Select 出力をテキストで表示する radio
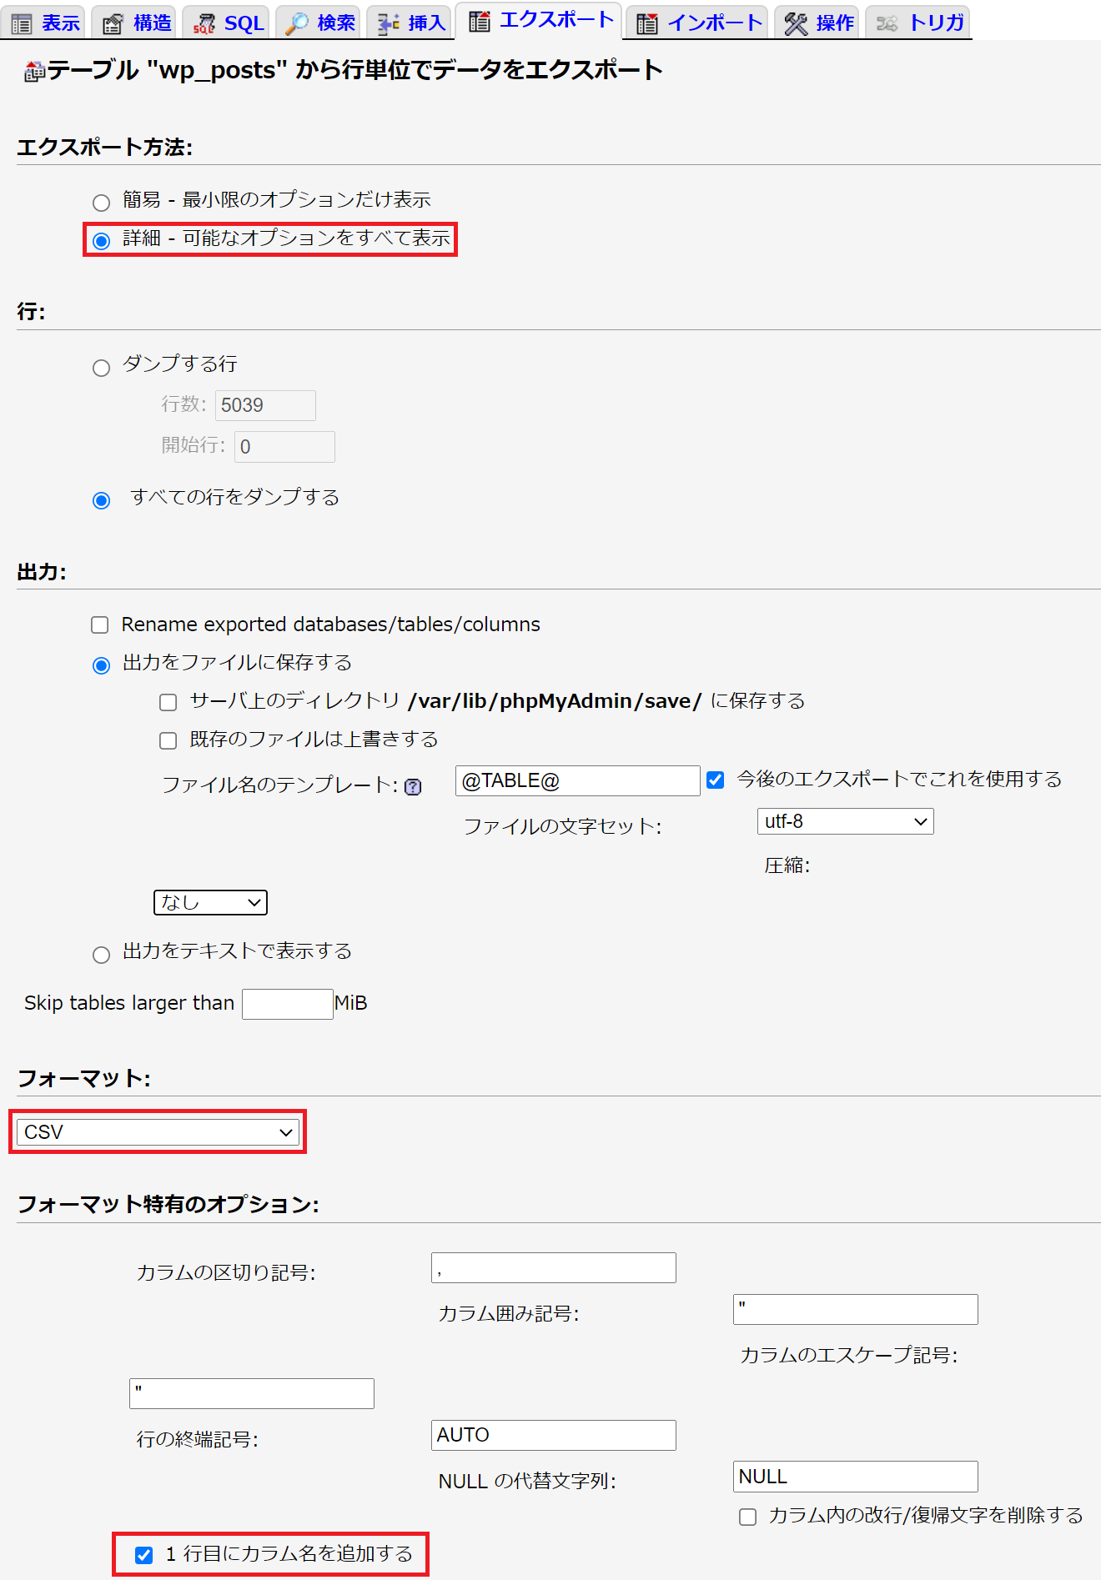Screen dimensions: 1101x1580 point(101,955)
